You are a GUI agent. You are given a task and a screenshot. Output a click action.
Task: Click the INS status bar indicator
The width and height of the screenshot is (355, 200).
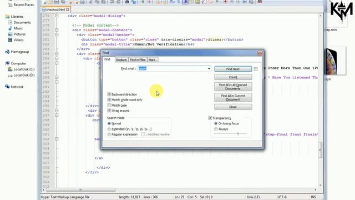click(313, 197)
